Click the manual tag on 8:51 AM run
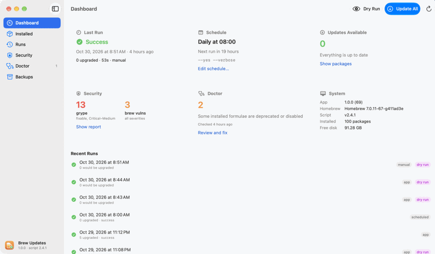Image resolution: width=435 pixels, height=254 pixels. click(404, 165)
